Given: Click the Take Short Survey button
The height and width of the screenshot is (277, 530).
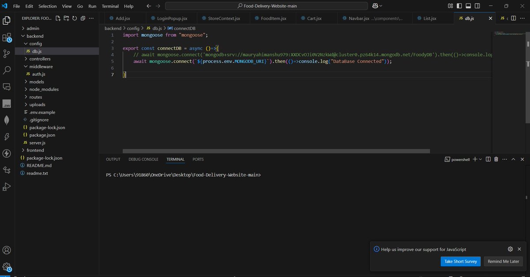Looking at the screenshot, I should 461,262.
